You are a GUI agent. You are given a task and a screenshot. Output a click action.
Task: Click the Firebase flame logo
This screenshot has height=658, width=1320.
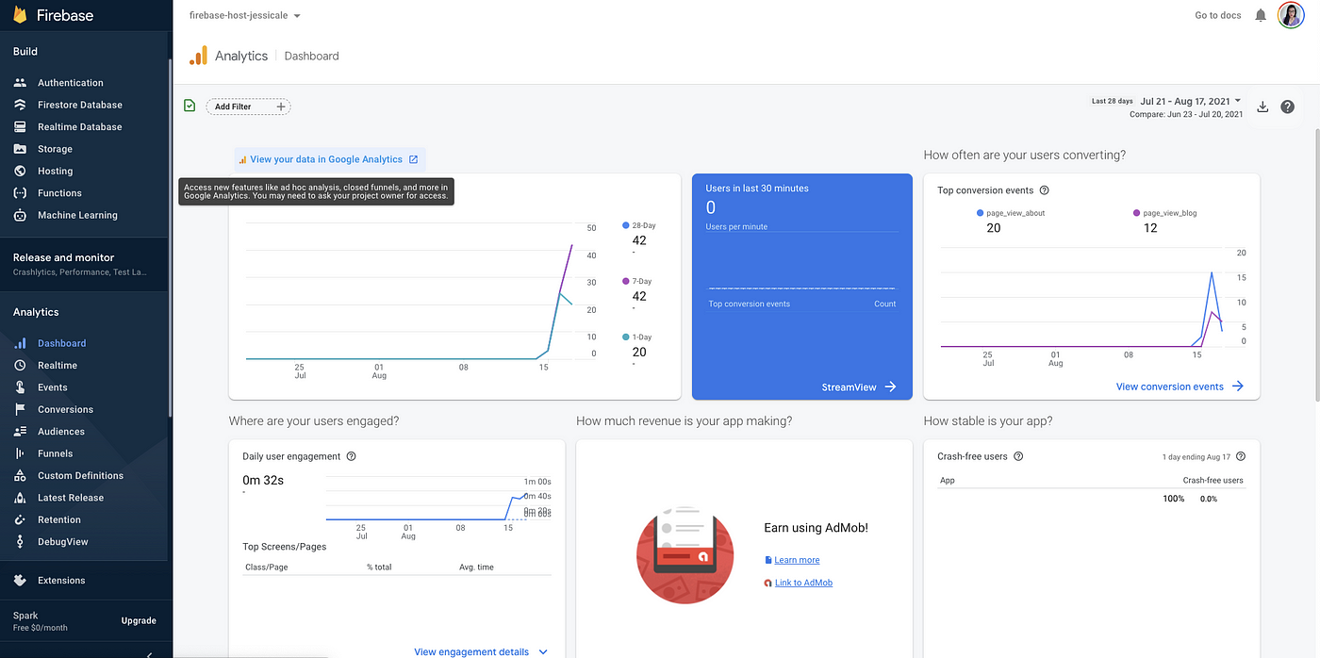pos(20,15)
